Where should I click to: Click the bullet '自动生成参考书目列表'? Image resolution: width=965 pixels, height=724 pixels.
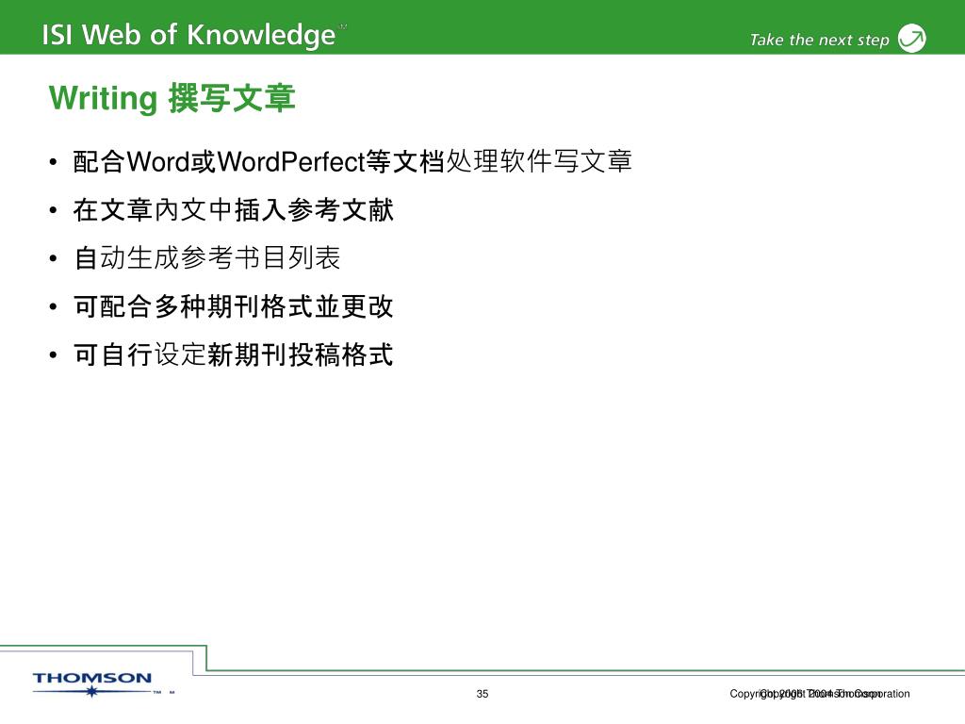click(206, 258)
